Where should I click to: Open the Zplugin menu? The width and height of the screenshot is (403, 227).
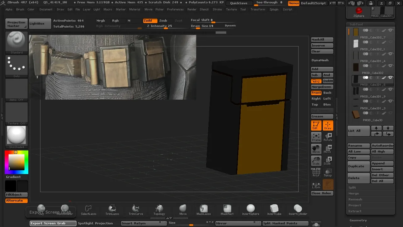(274, 9)
